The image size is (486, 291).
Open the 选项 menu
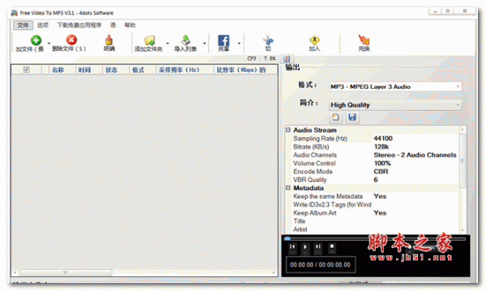(x=43, y=25)
